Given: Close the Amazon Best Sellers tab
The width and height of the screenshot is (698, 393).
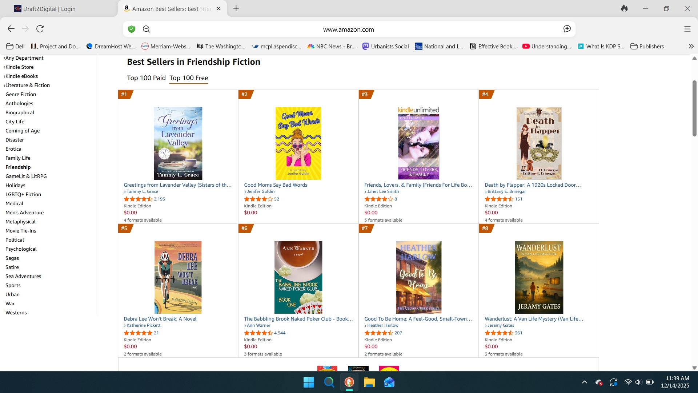Looking at the screenshot, I should click(x=218, y=8).
